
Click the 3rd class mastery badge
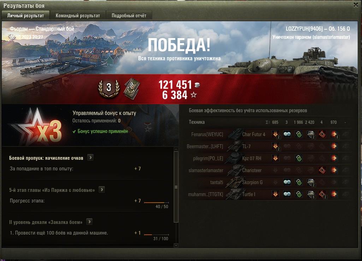109,88
